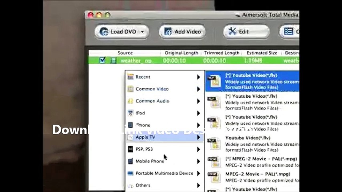Click the Common Audio music icon
Viewport: 342px width, 192px height.
tap(130, 101)
